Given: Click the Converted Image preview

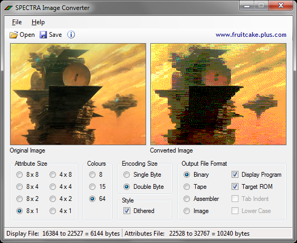Looking at the screenshot, I should (x=218, y=94).
